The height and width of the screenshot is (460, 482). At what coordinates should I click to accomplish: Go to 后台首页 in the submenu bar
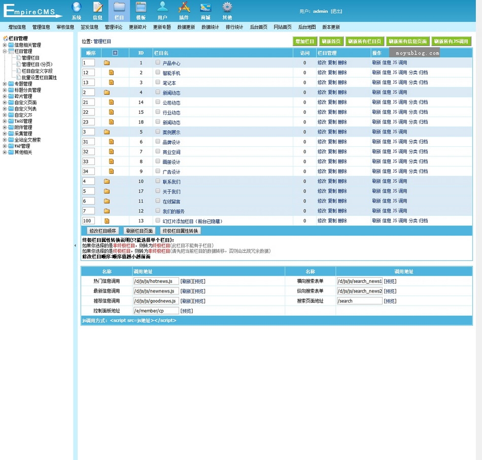click(259, 27)
